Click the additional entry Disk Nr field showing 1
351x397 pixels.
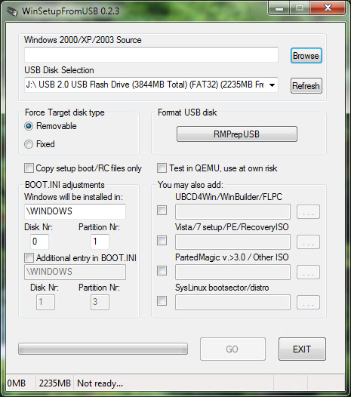click(x=45, y=302)
